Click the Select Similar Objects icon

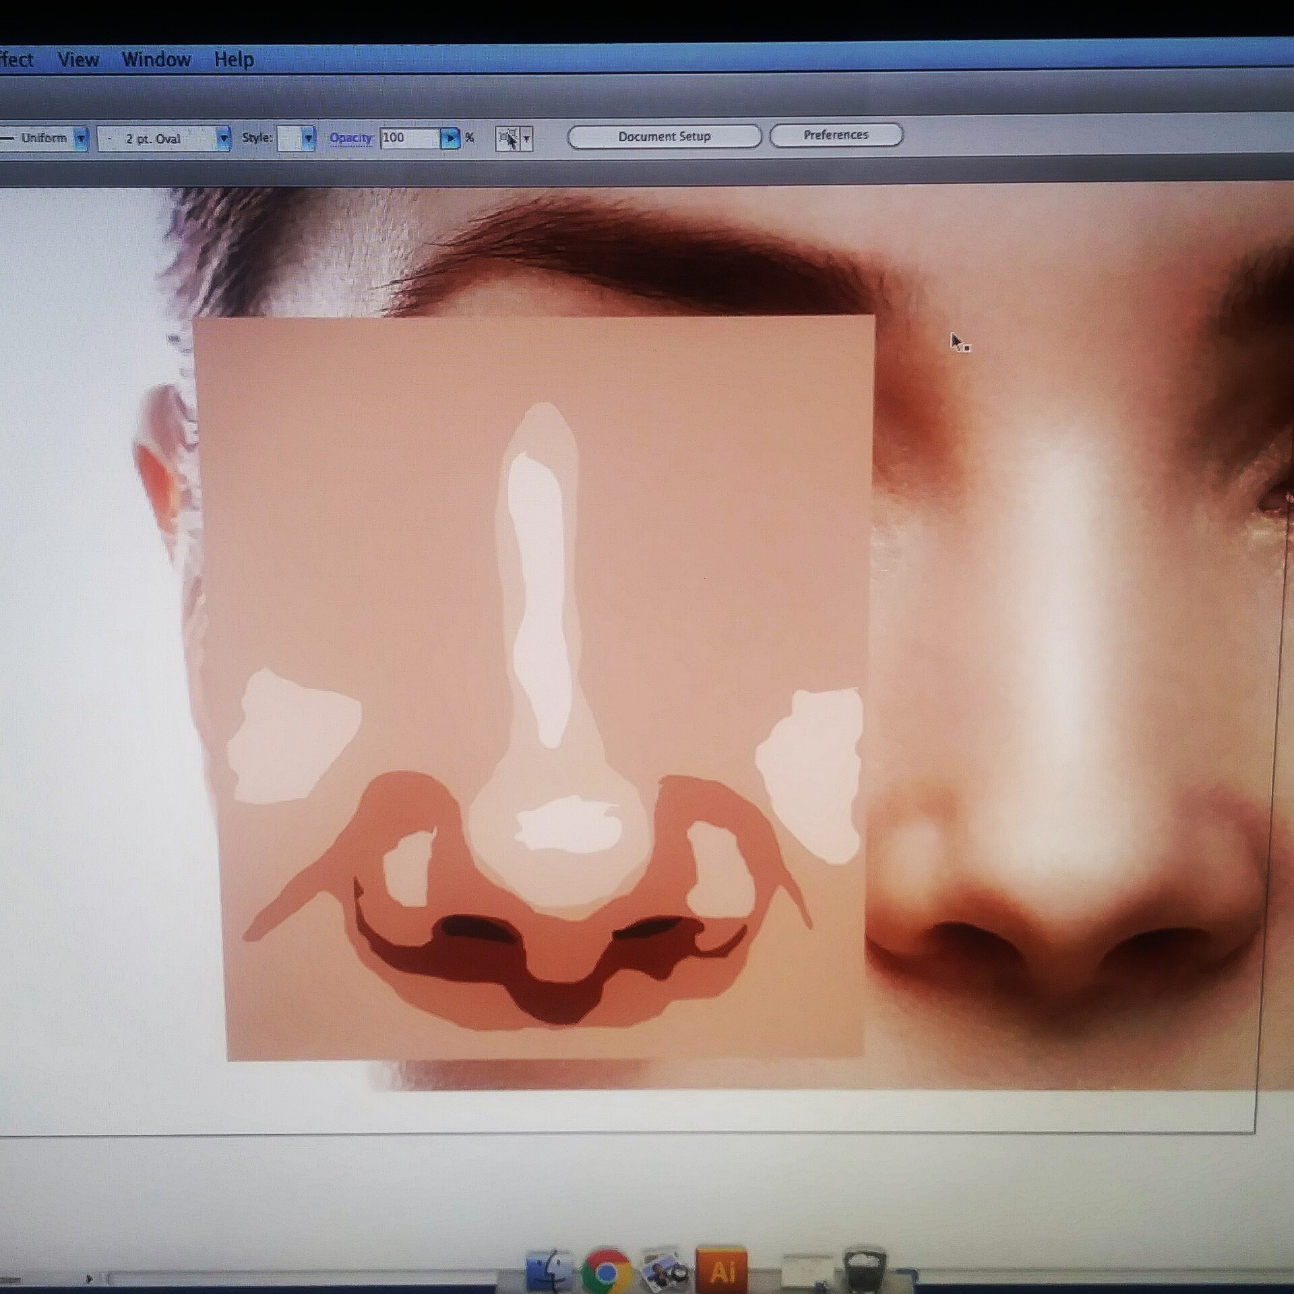(x=507, y=139)
